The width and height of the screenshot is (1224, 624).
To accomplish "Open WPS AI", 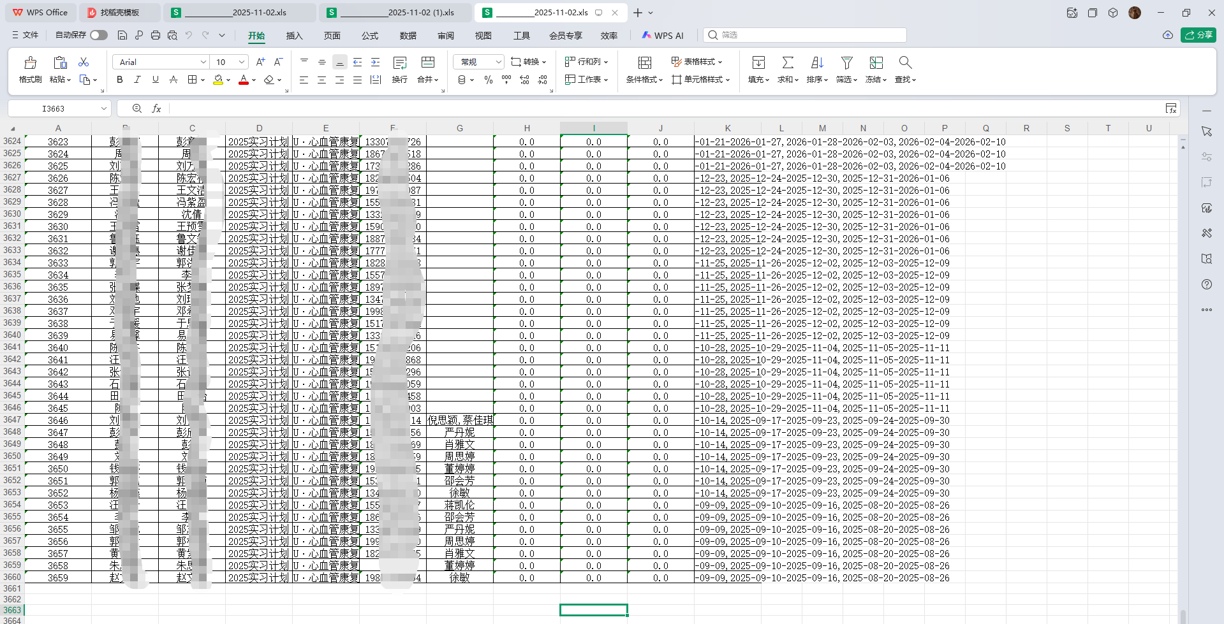I will [663, 36].
